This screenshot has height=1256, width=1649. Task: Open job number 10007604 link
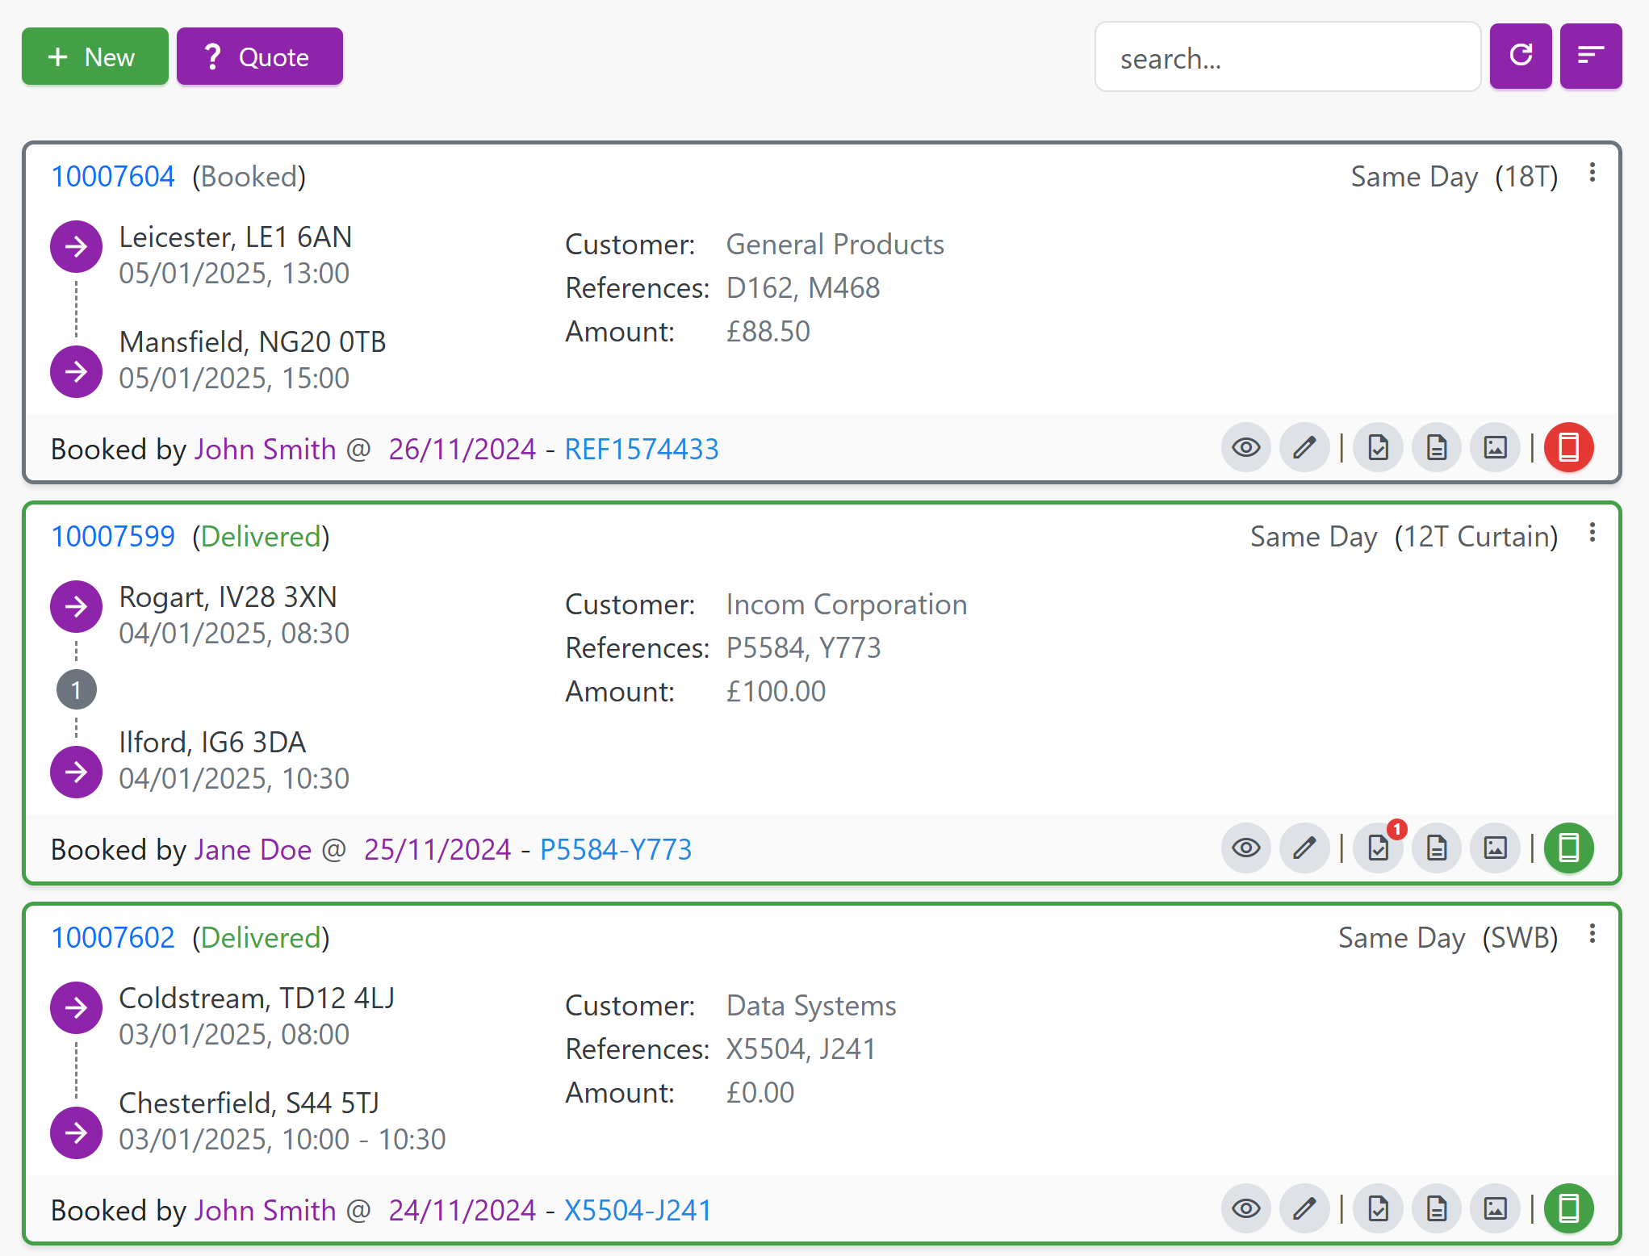113,176
